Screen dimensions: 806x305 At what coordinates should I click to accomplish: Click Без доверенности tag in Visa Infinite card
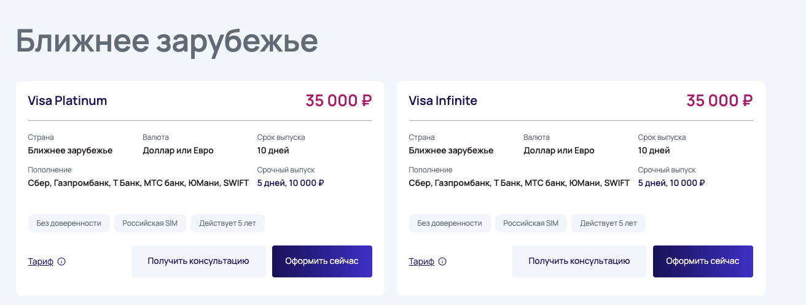pos(450,223)
